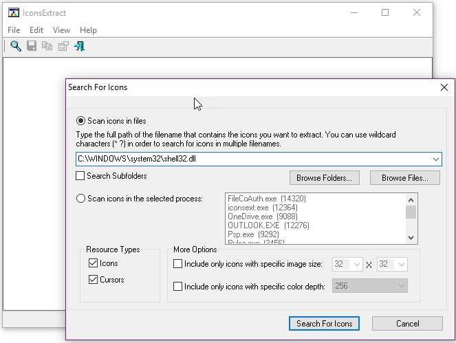This screenshot has height=343, width=456.
Task: Enable the Search Subfolders checkbox
Action: (80, 177)
